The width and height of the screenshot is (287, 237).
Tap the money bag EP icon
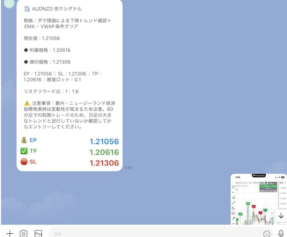click(x=24, y=140)
